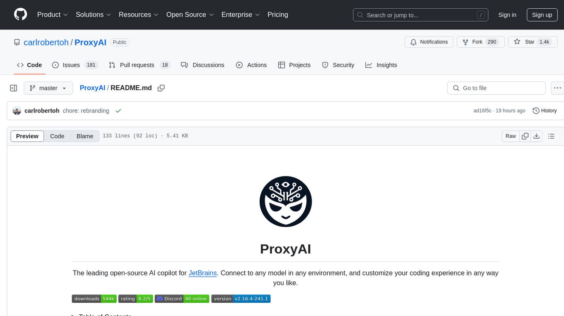
Task: Open the Pull requests tab
Action: [x=139, y=65]
